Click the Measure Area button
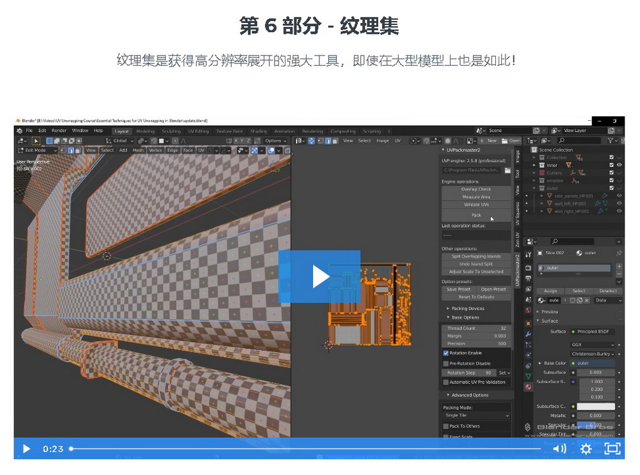640x475 pixels. pyautogui.click(x=476, y=197)
